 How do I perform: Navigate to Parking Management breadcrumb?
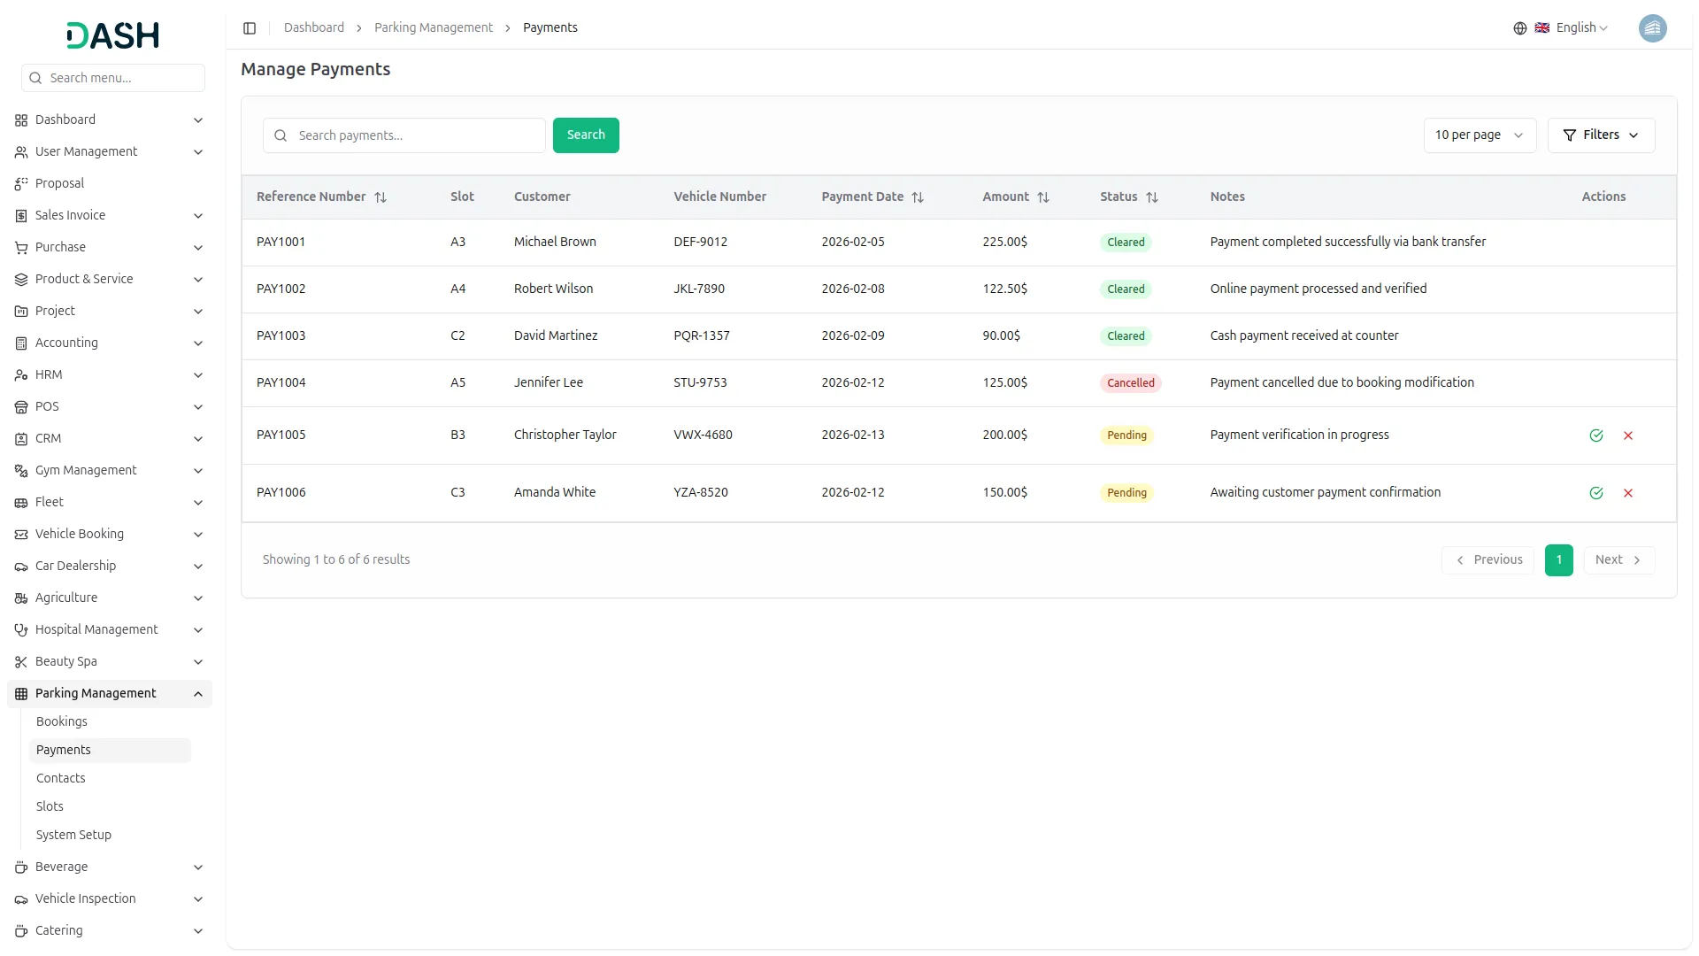434,28
